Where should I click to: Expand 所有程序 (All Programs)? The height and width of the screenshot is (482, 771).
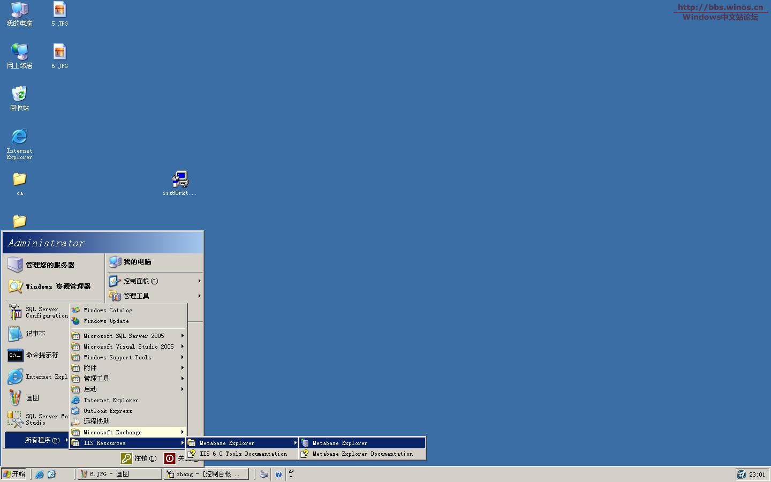pos(37,440)
